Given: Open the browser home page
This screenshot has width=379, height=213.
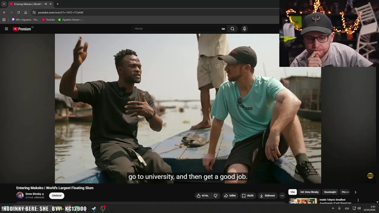Looking at the screenshot, I should click(x=25, y=12).
